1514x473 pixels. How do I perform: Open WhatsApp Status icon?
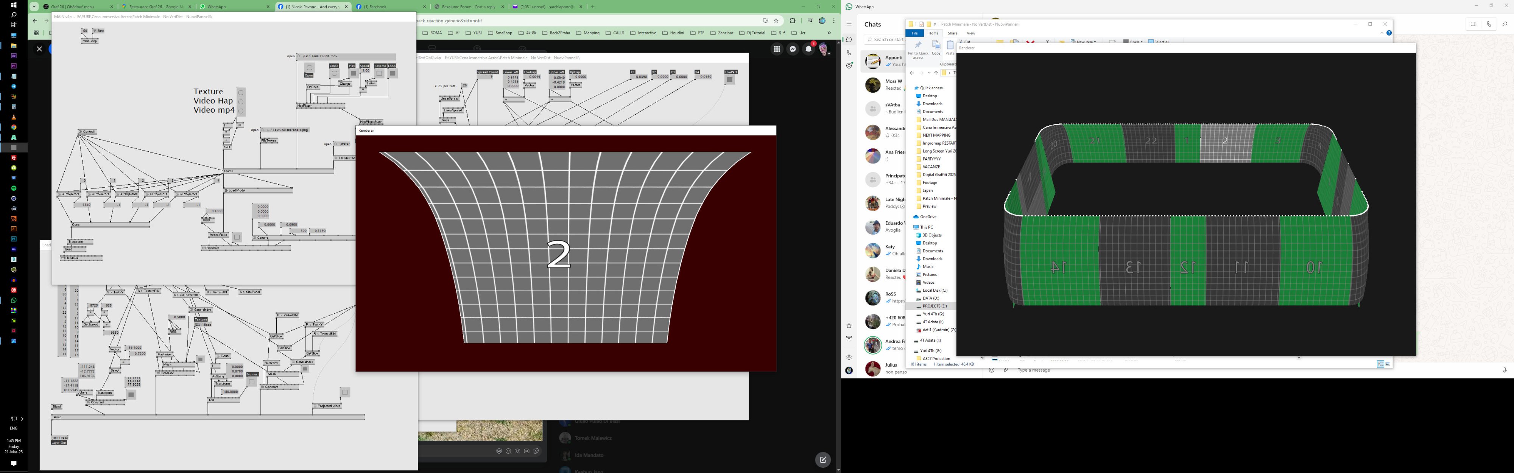849,66
